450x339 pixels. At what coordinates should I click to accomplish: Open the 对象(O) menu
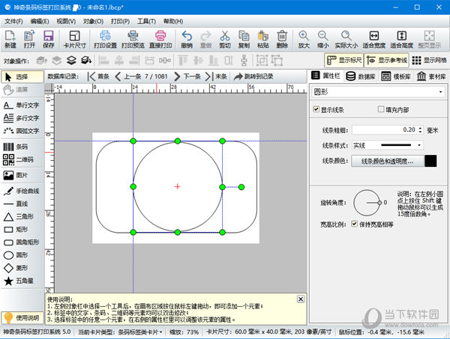click(93, 22)
